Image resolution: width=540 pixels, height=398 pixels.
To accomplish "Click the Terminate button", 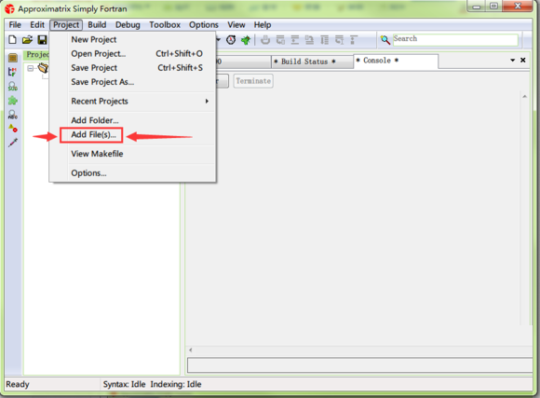I will tap(253, 81).
